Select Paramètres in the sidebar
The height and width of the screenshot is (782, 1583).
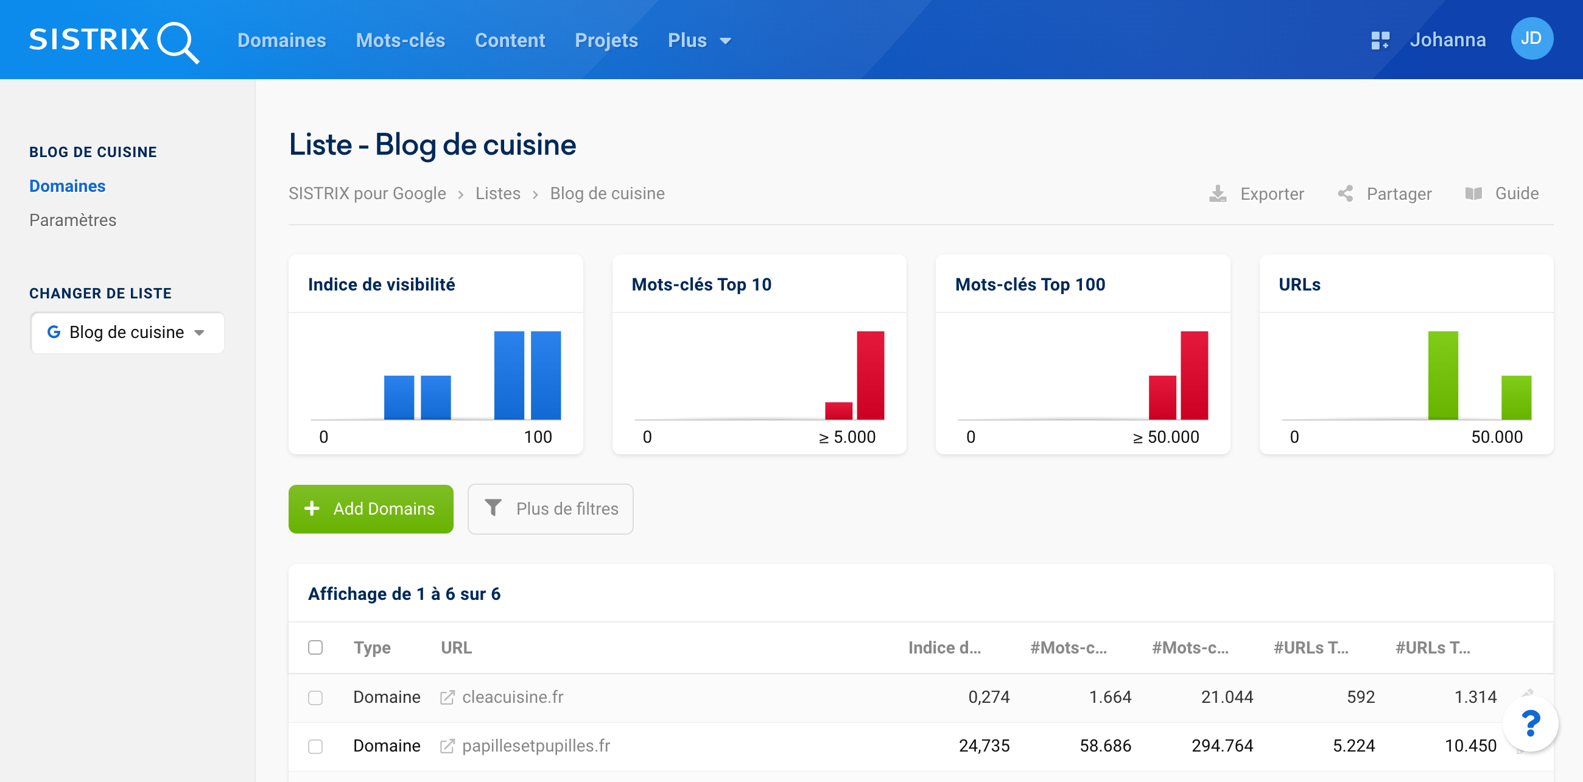[x=72, y=220]
